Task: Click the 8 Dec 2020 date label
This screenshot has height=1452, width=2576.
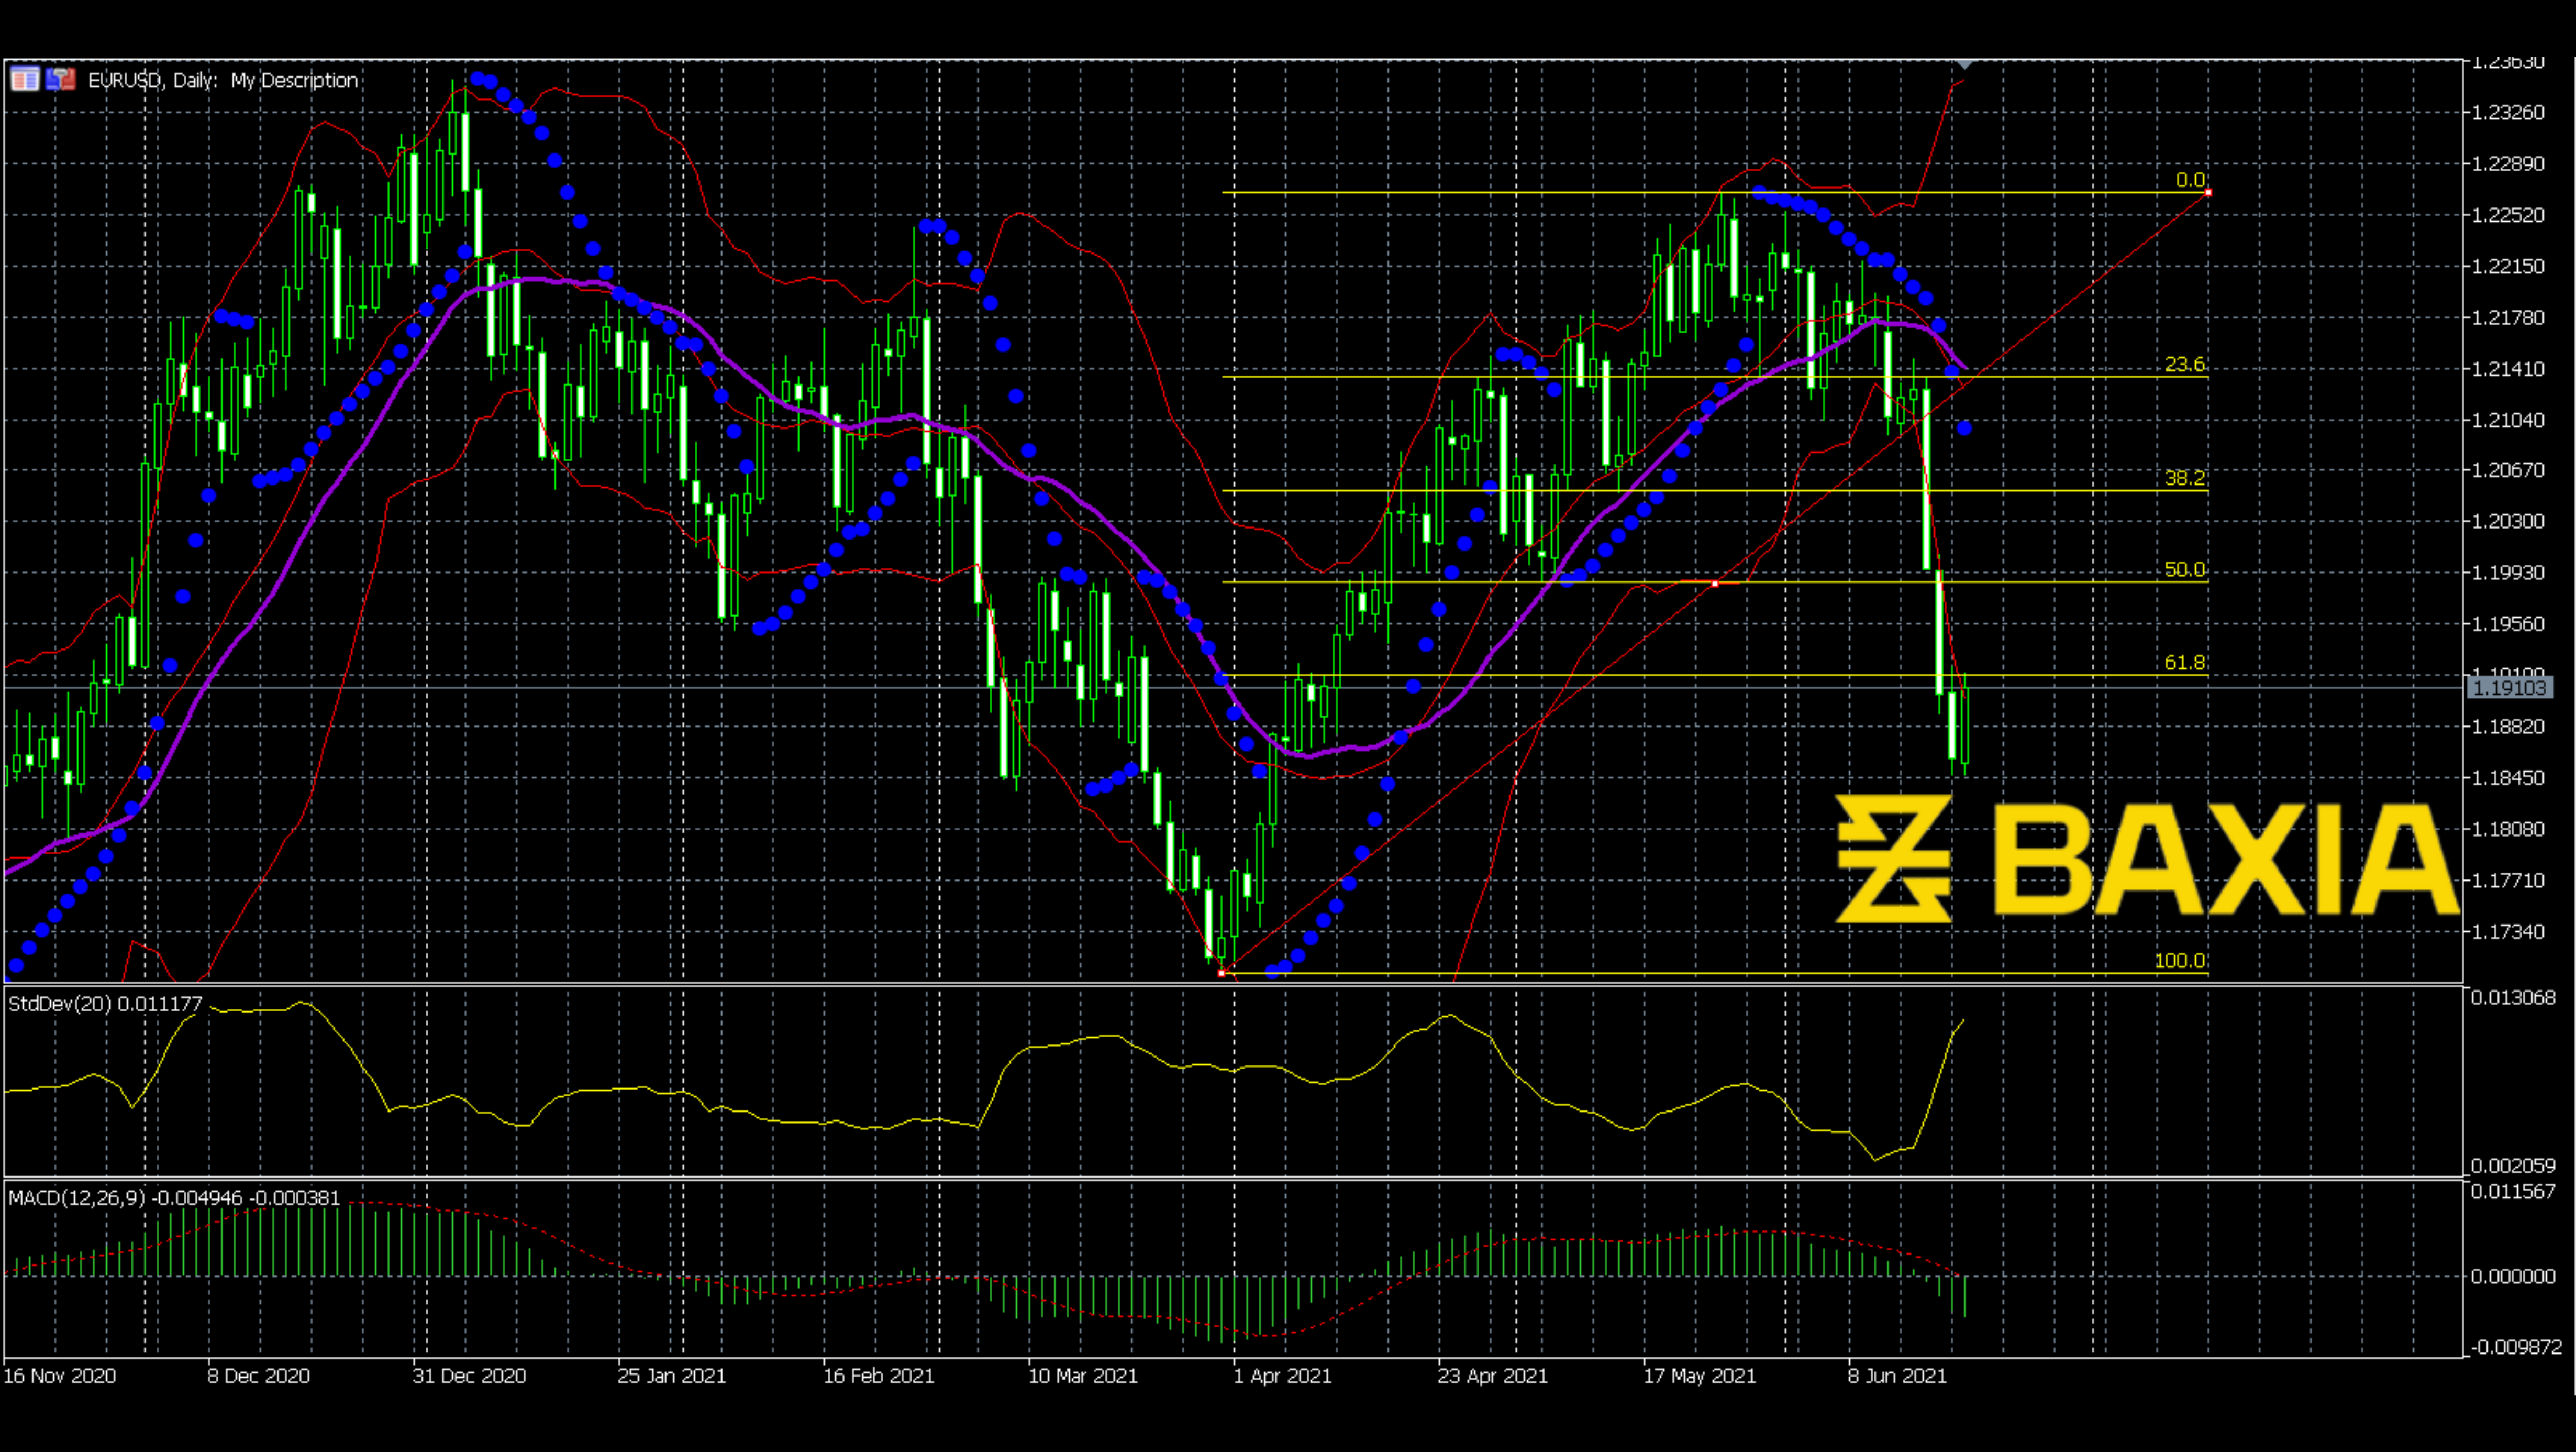Action: [259, 1376]
